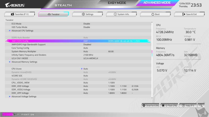The height and width of the screenshot is (117, 209).
Task: Select the DDR_VDDQ Voltage label
Action: 21,89
